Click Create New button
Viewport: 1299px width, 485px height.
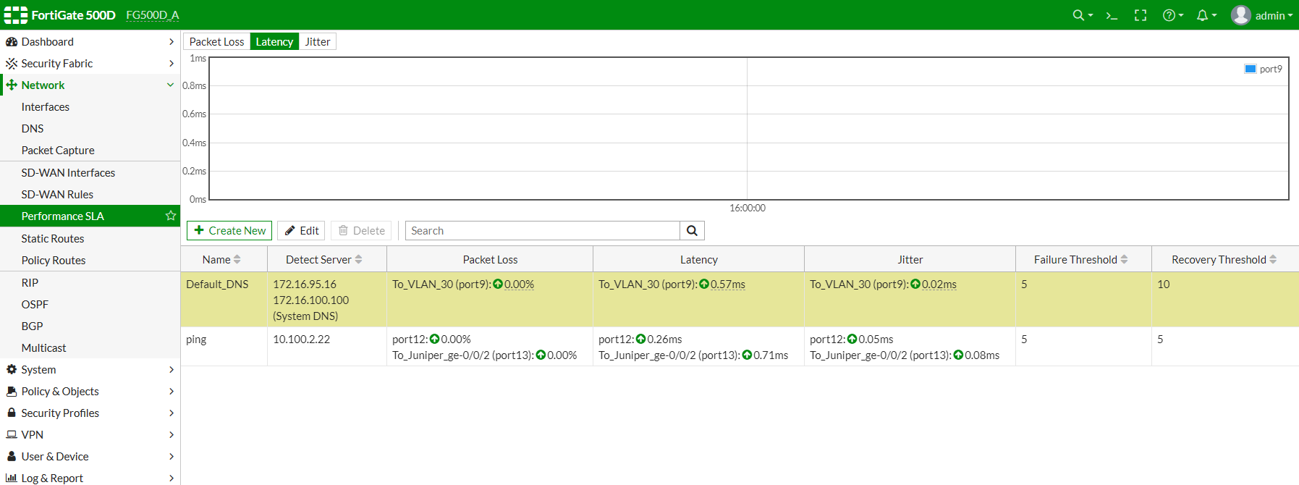click(229, 231)
